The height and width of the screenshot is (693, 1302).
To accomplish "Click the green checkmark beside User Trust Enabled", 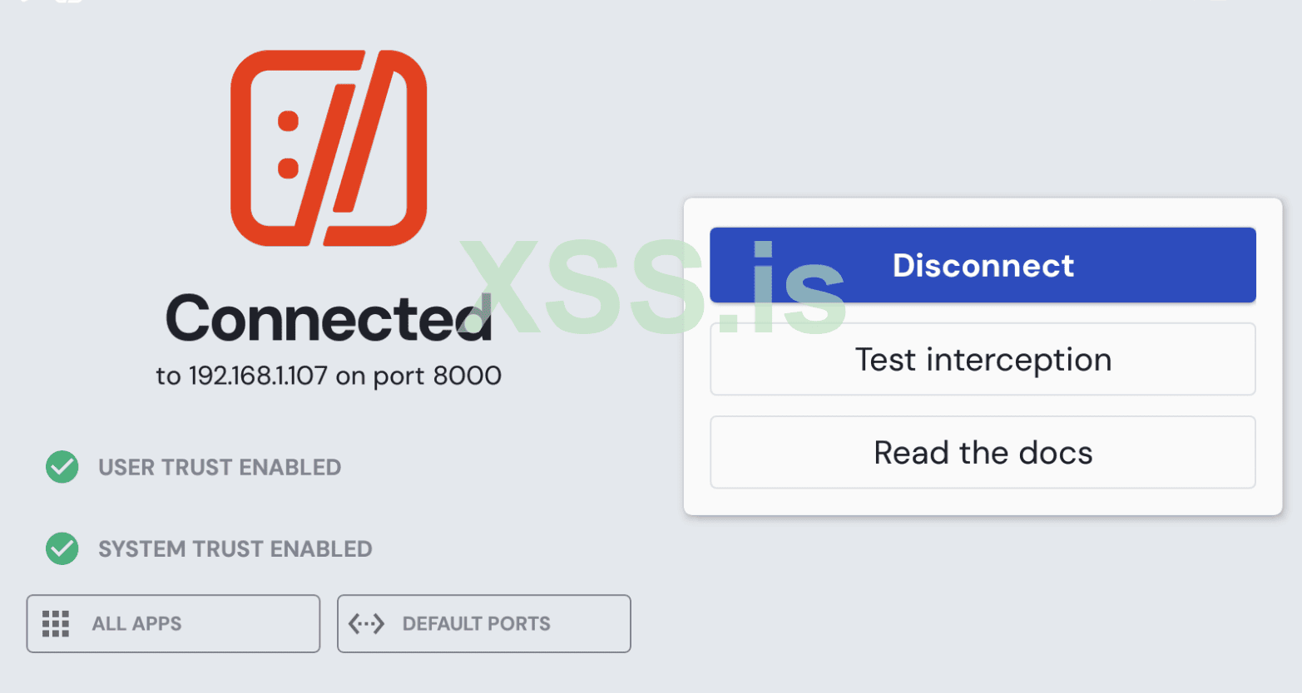I will pos(62,467).
